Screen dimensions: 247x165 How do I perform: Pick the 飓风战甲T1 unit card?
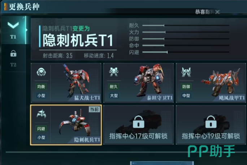[211, 83]
